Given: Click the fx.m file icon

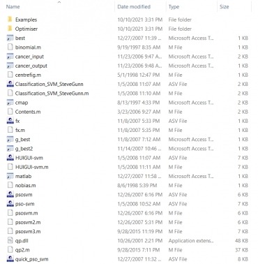Looking at the screenshot, I should click(10, 130).
